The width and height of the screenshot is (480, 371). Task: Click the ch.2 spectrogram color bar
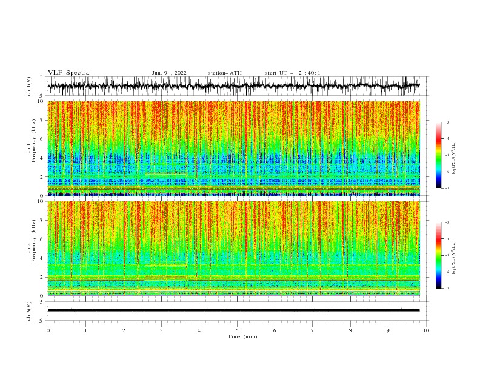[x=438, y=255]
